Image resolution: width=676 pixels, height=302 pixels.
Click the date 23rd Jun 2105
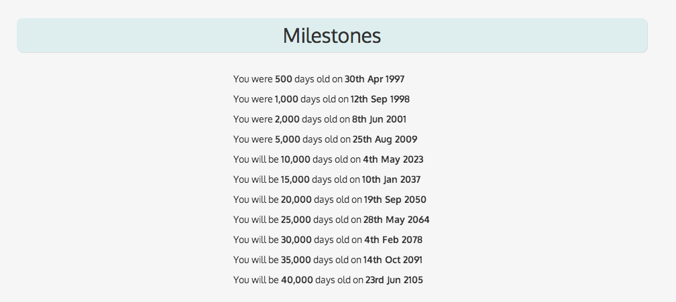tap(394, 280)
